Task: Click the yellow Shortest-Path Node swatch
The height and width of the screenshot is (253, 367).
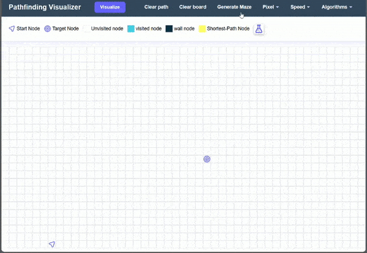Action: click(202, 29)
